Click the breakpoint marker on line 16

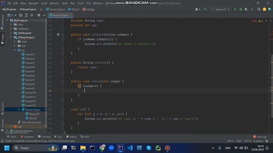point(58,34)
